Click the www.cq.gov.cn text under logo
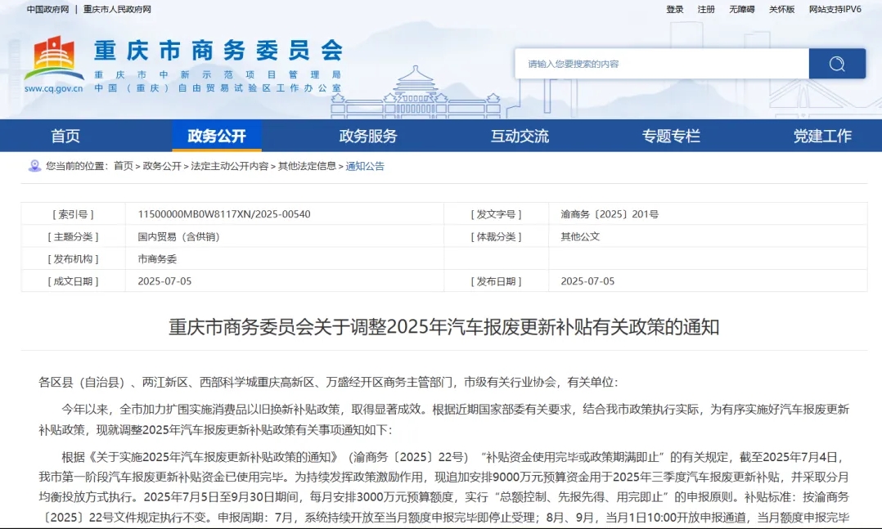 click(53, 88)
